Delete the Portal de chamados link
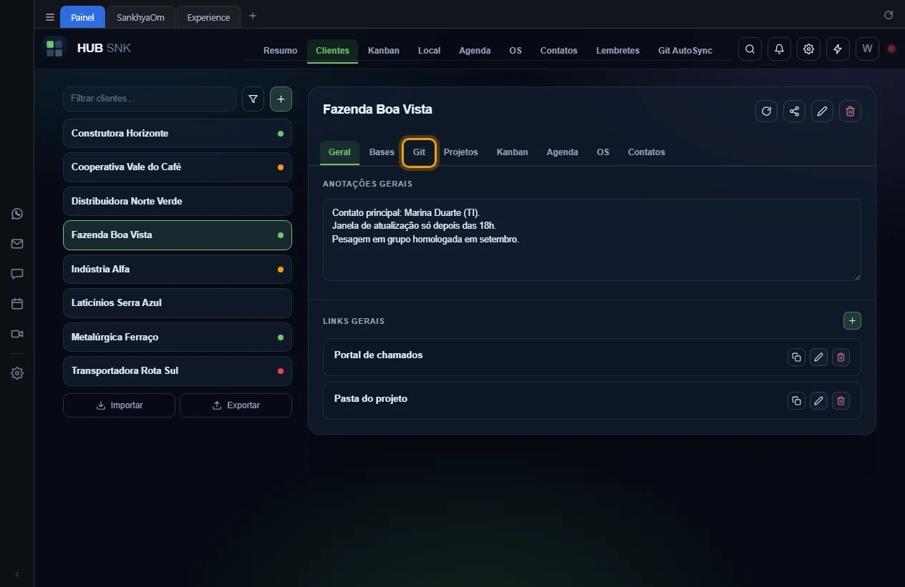 click(841, 357)
